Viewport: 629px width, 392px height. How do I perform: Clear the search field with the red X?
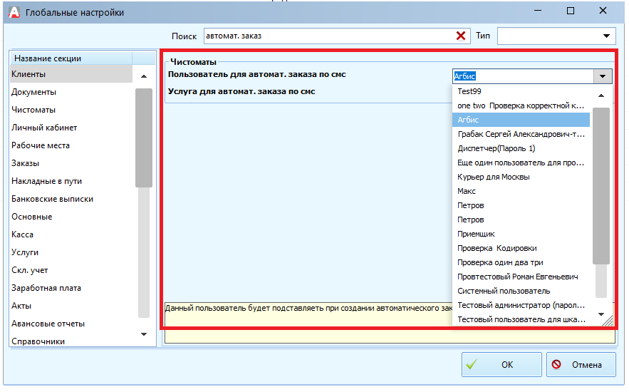click(461, 36)
